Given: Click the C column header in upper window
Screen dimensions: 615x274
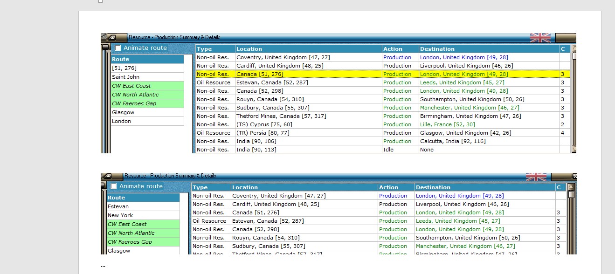Looking at the screenshot, I should [565, 49].
